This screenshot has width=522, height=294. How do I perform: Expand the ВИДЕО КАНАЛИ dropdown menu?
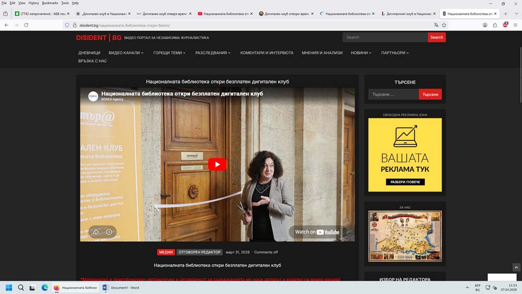coord(126,53)
